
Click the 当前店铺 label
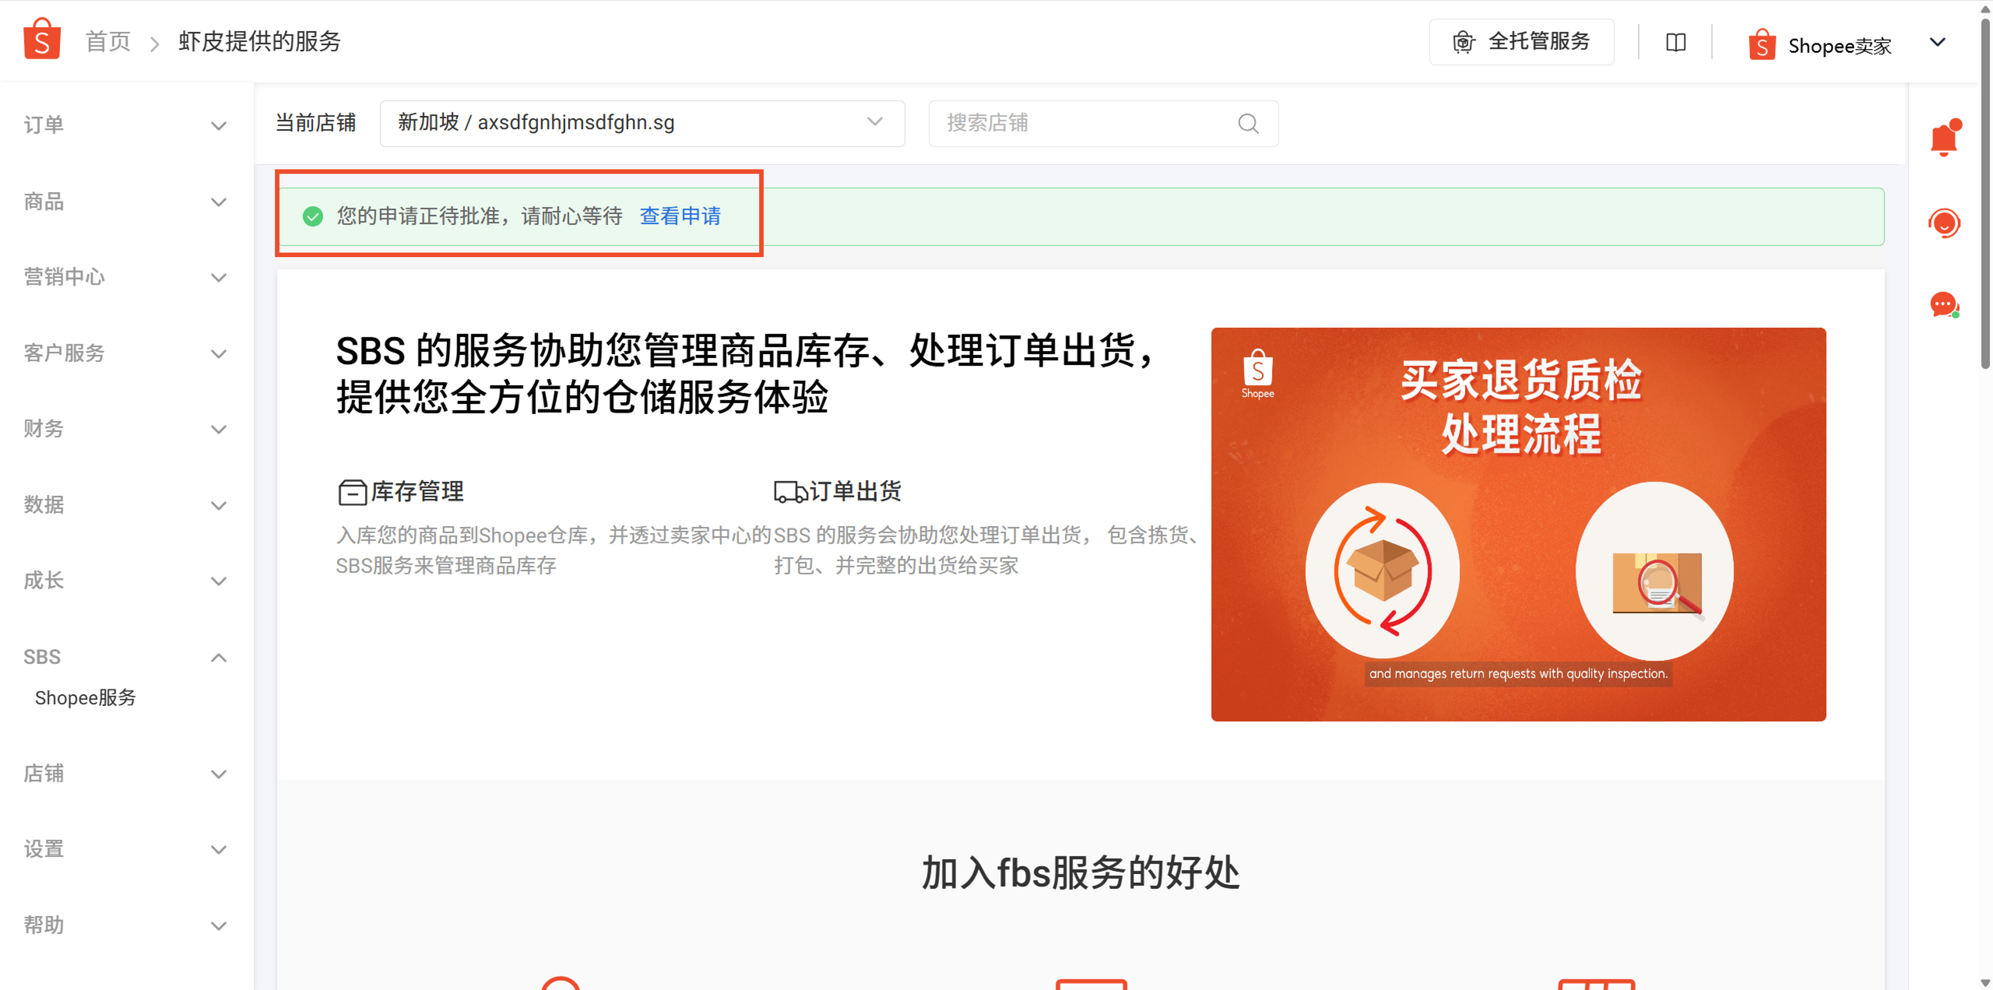(x=316, y=123)
